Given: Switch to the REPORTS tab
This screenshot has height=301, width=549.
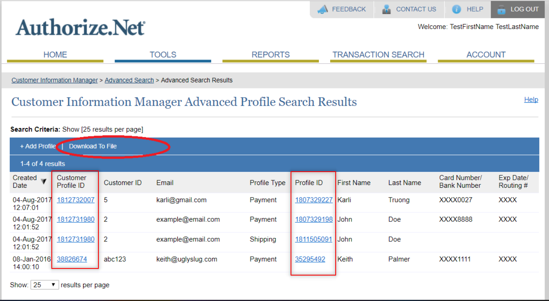Looking at the screenshot, I should coord(271,55).
